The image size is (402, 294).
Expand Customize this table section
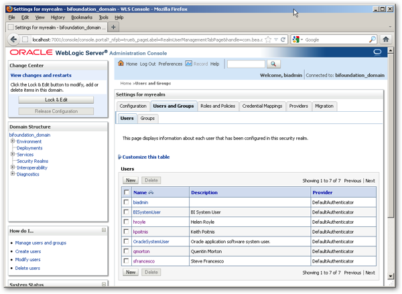[119, 157]
